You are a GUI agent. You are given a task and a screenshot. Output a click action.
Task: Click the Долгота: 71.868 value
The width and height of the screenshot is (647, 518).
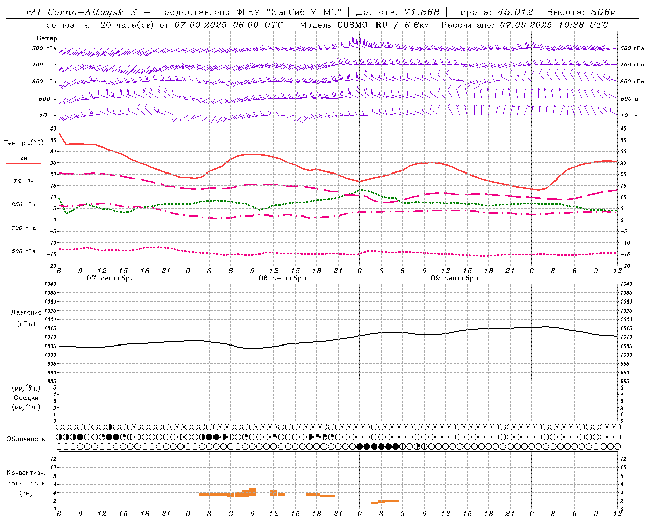pyautogui.click(x=398, y=12)
